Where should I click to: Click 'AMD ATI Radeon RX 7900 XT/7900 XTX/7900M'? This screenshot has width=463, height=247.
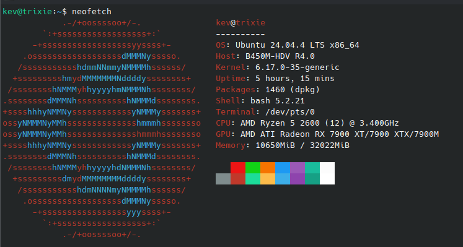tap(340, 134)
